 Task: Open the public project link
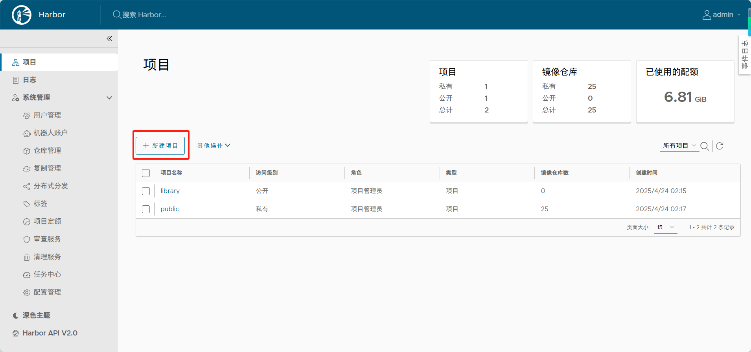click(169, 209)
